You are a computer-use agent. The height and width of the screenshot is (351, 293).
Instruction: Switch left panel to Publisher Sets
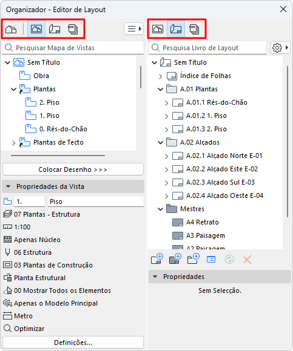[x=73, y=29]
